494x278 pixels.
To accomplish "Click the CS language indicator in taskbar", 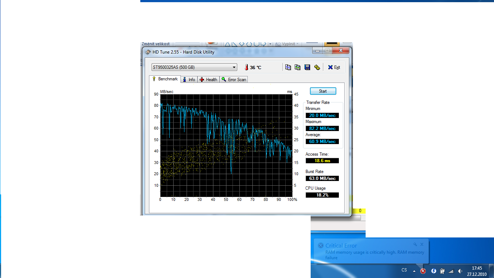I will 404,270.
